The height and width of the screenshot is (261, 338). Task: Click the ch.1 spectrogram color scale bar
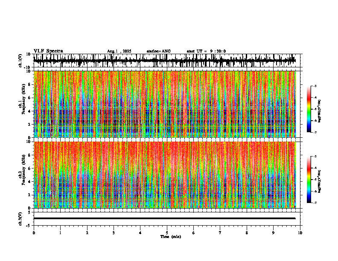click(x=309, y=109)
